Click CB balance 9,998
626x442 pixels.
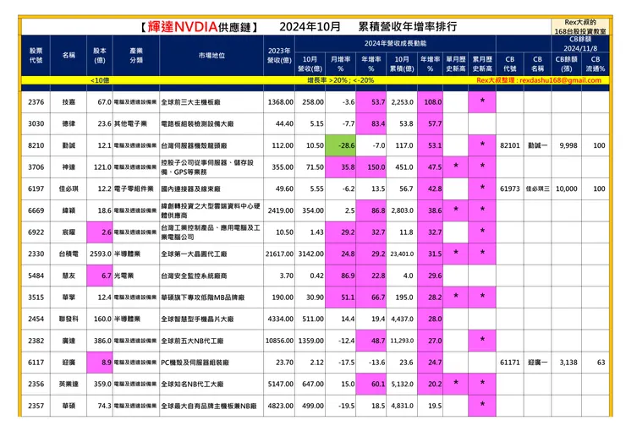[x=567, y=145]
